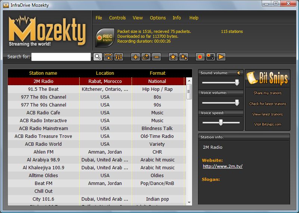
Task: Click the Kitchener, Ontario location cell
Action: click(105, 89)
